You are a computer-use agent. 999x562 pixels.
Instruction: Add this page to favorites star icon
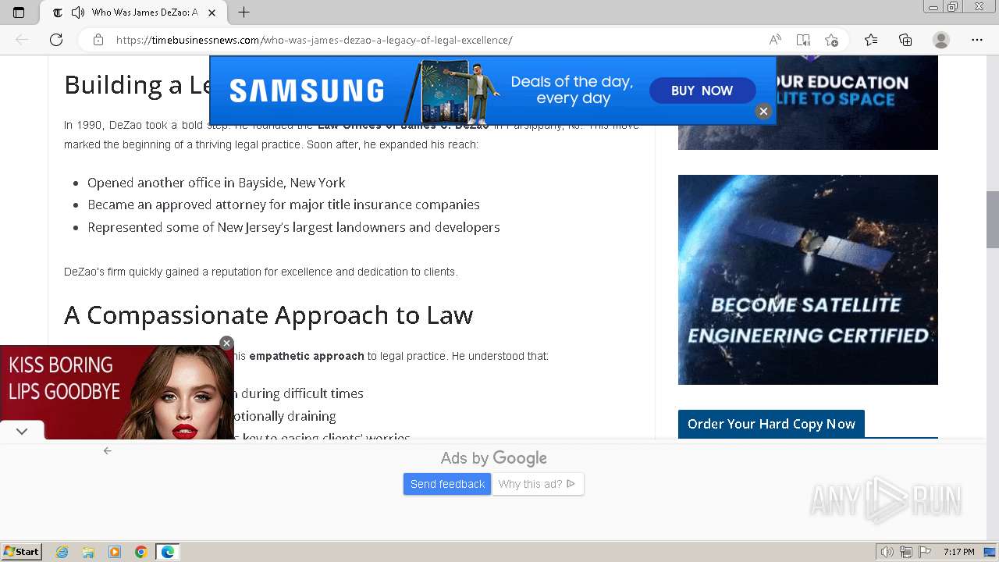831,40
